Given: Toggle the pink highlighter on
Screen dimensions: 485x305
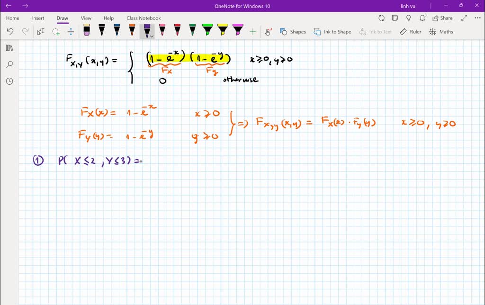Looking at the screenshot, I should coord(238,31).
